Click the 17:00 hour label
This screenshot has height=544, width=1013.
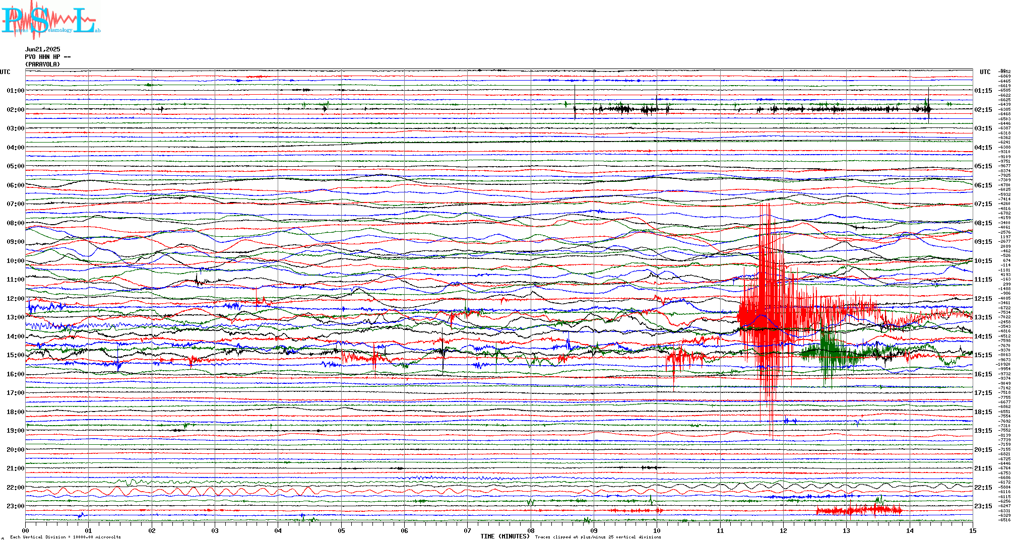pos(16,393)
